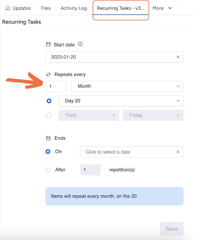Open the Third ordinal dropdown
The width and height of the screenshot is (210, 240).
click(89, 115)
